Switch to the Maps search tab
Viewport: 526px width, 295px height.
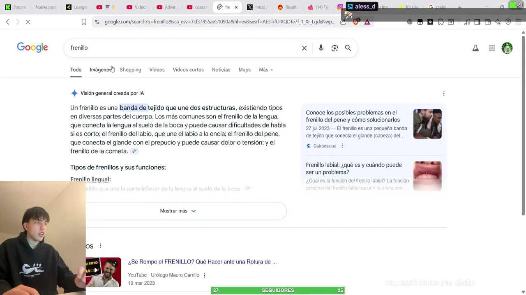point(245,70)
